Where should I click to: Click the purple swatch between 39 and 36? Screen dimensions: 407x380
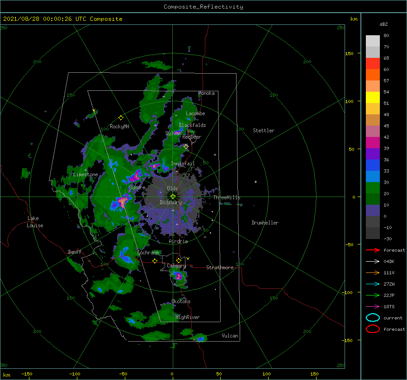(373, 154)
